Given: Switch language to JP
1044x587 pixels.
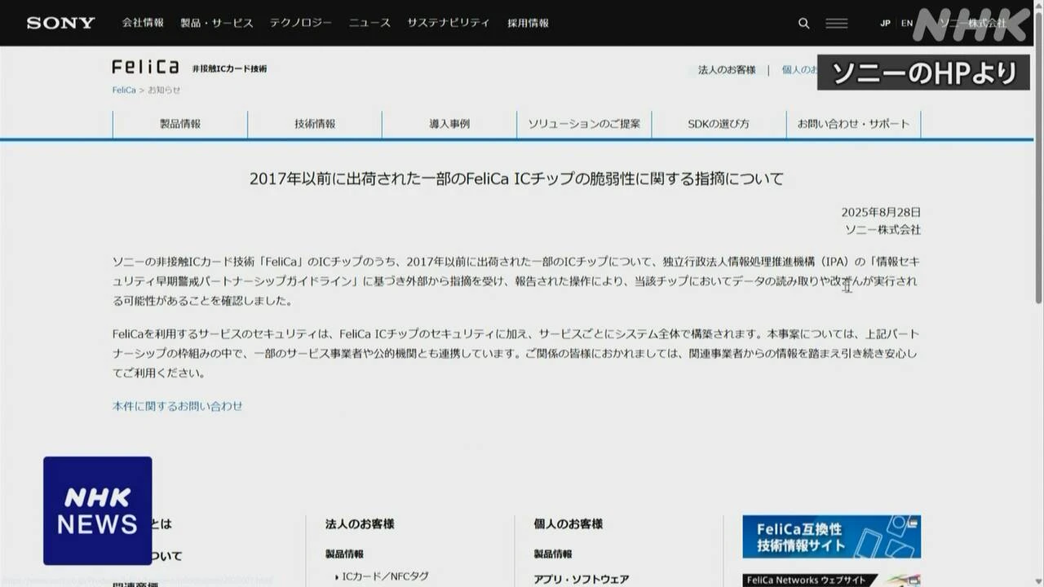Looking at the screenshot, I should (885, 24).
